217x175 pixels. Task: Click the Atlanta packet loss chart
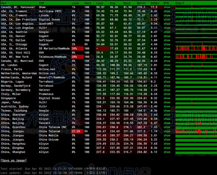196,49
